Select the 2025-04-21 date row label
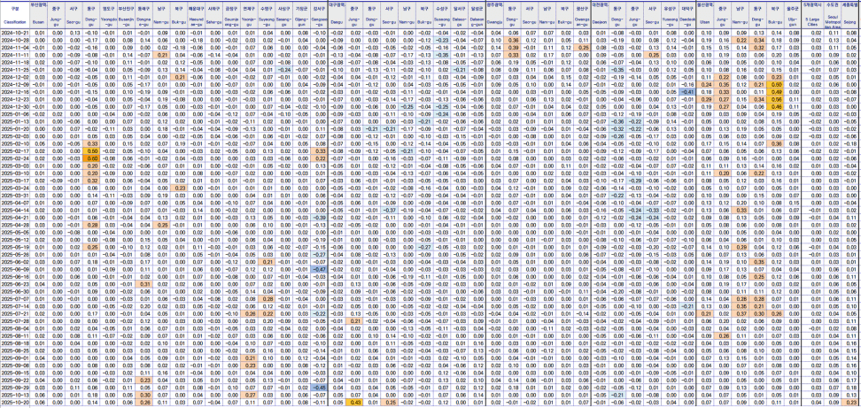This screenshot has height=408, width=861. pyautogui.click(x=15, y=217)
